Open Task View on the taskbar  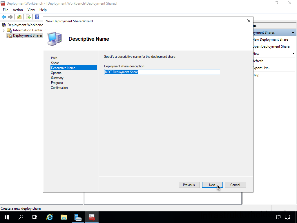point(35,217)
